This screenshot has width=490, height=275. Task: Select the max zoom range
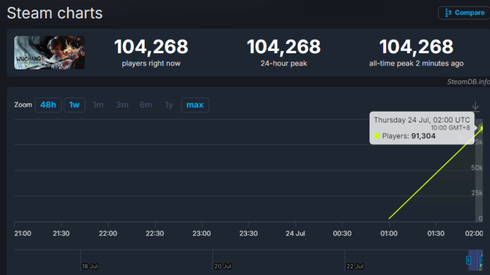point(195,105)
